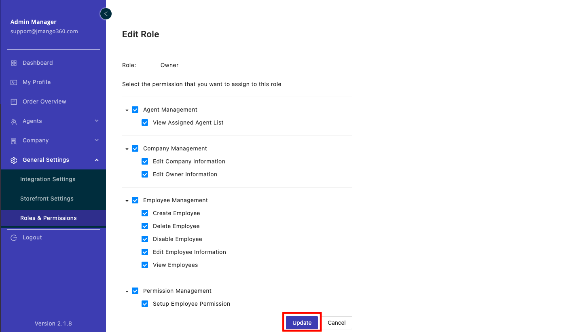Collapse sidebar with the round arrow button
The image size is (563, 332).
pos(106,14)
